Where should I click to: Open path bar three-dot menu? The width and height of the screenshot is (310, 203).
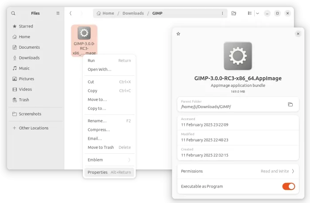point(222,13)
